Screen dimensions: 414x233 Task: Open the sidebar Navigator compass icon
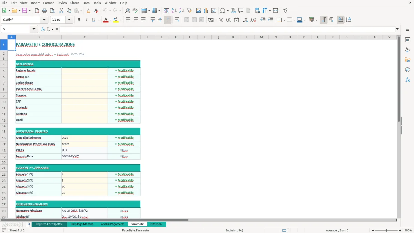point(407,70)
